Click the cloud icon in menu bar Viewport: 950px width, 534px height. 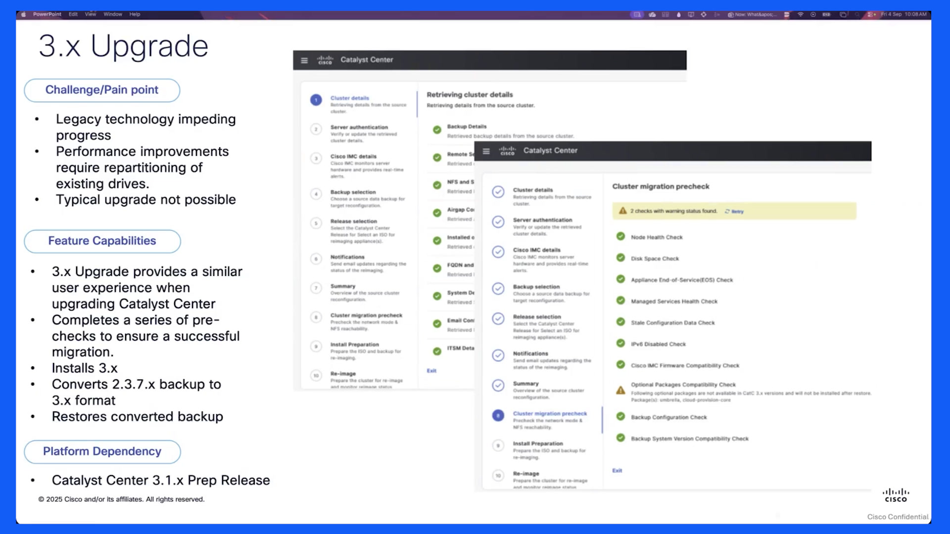[652, 14]
